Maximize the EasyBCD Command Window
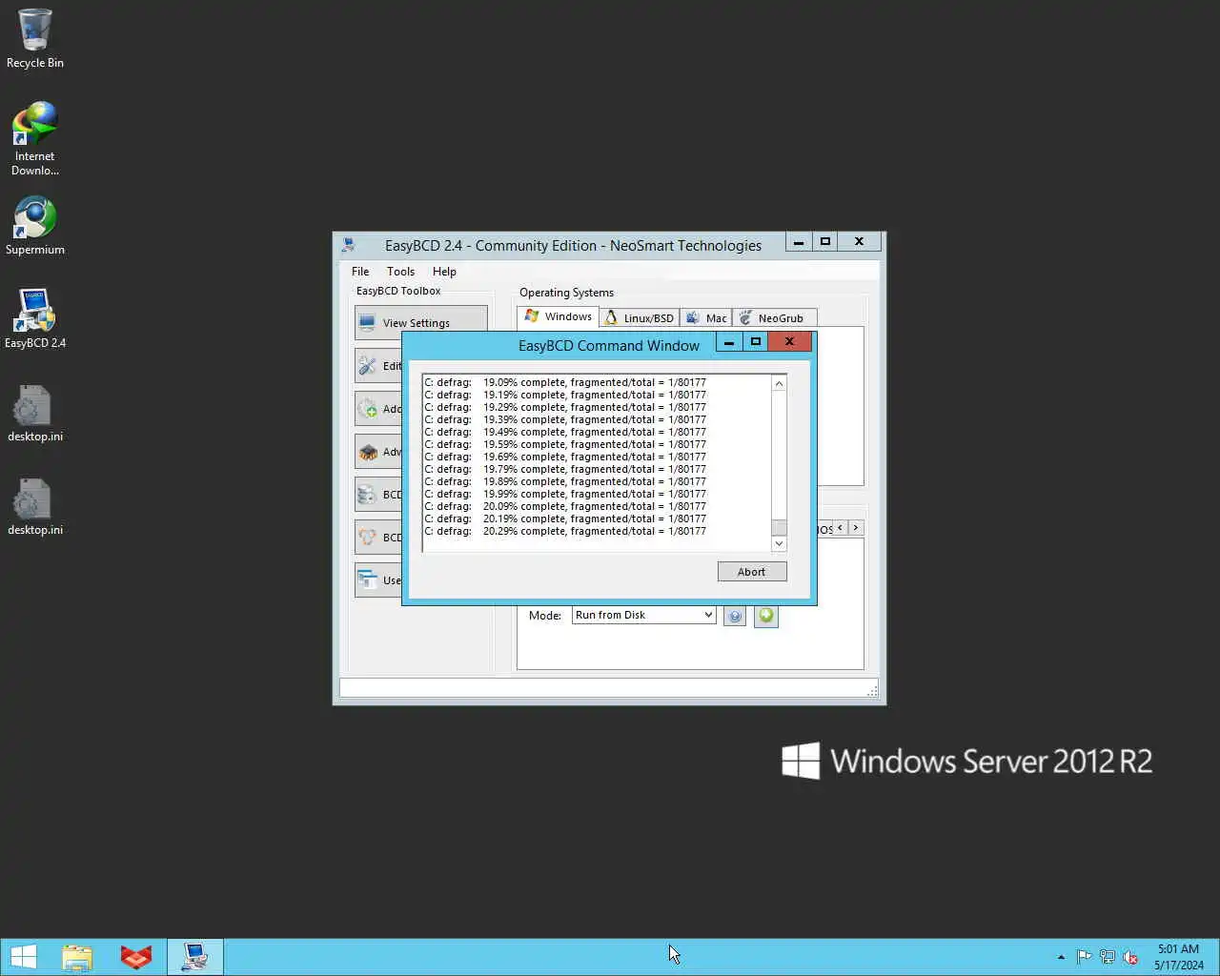1220x976 pixels. pos(756,341)
